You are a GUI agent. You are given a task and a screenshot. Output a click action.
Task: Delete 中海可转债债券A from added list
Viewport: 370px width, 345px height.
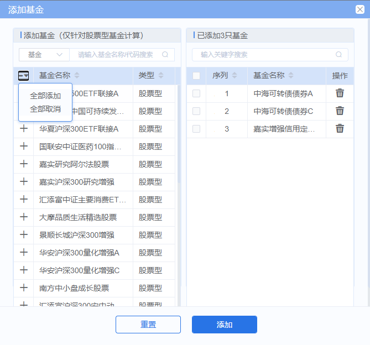coord(340,93)
